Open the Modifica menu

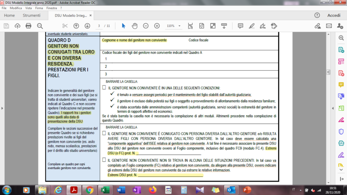(x=16, y=8)
